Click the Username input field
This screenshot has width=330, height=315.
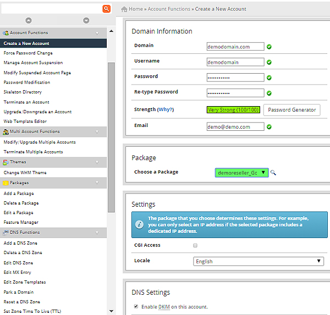point(235,62)
